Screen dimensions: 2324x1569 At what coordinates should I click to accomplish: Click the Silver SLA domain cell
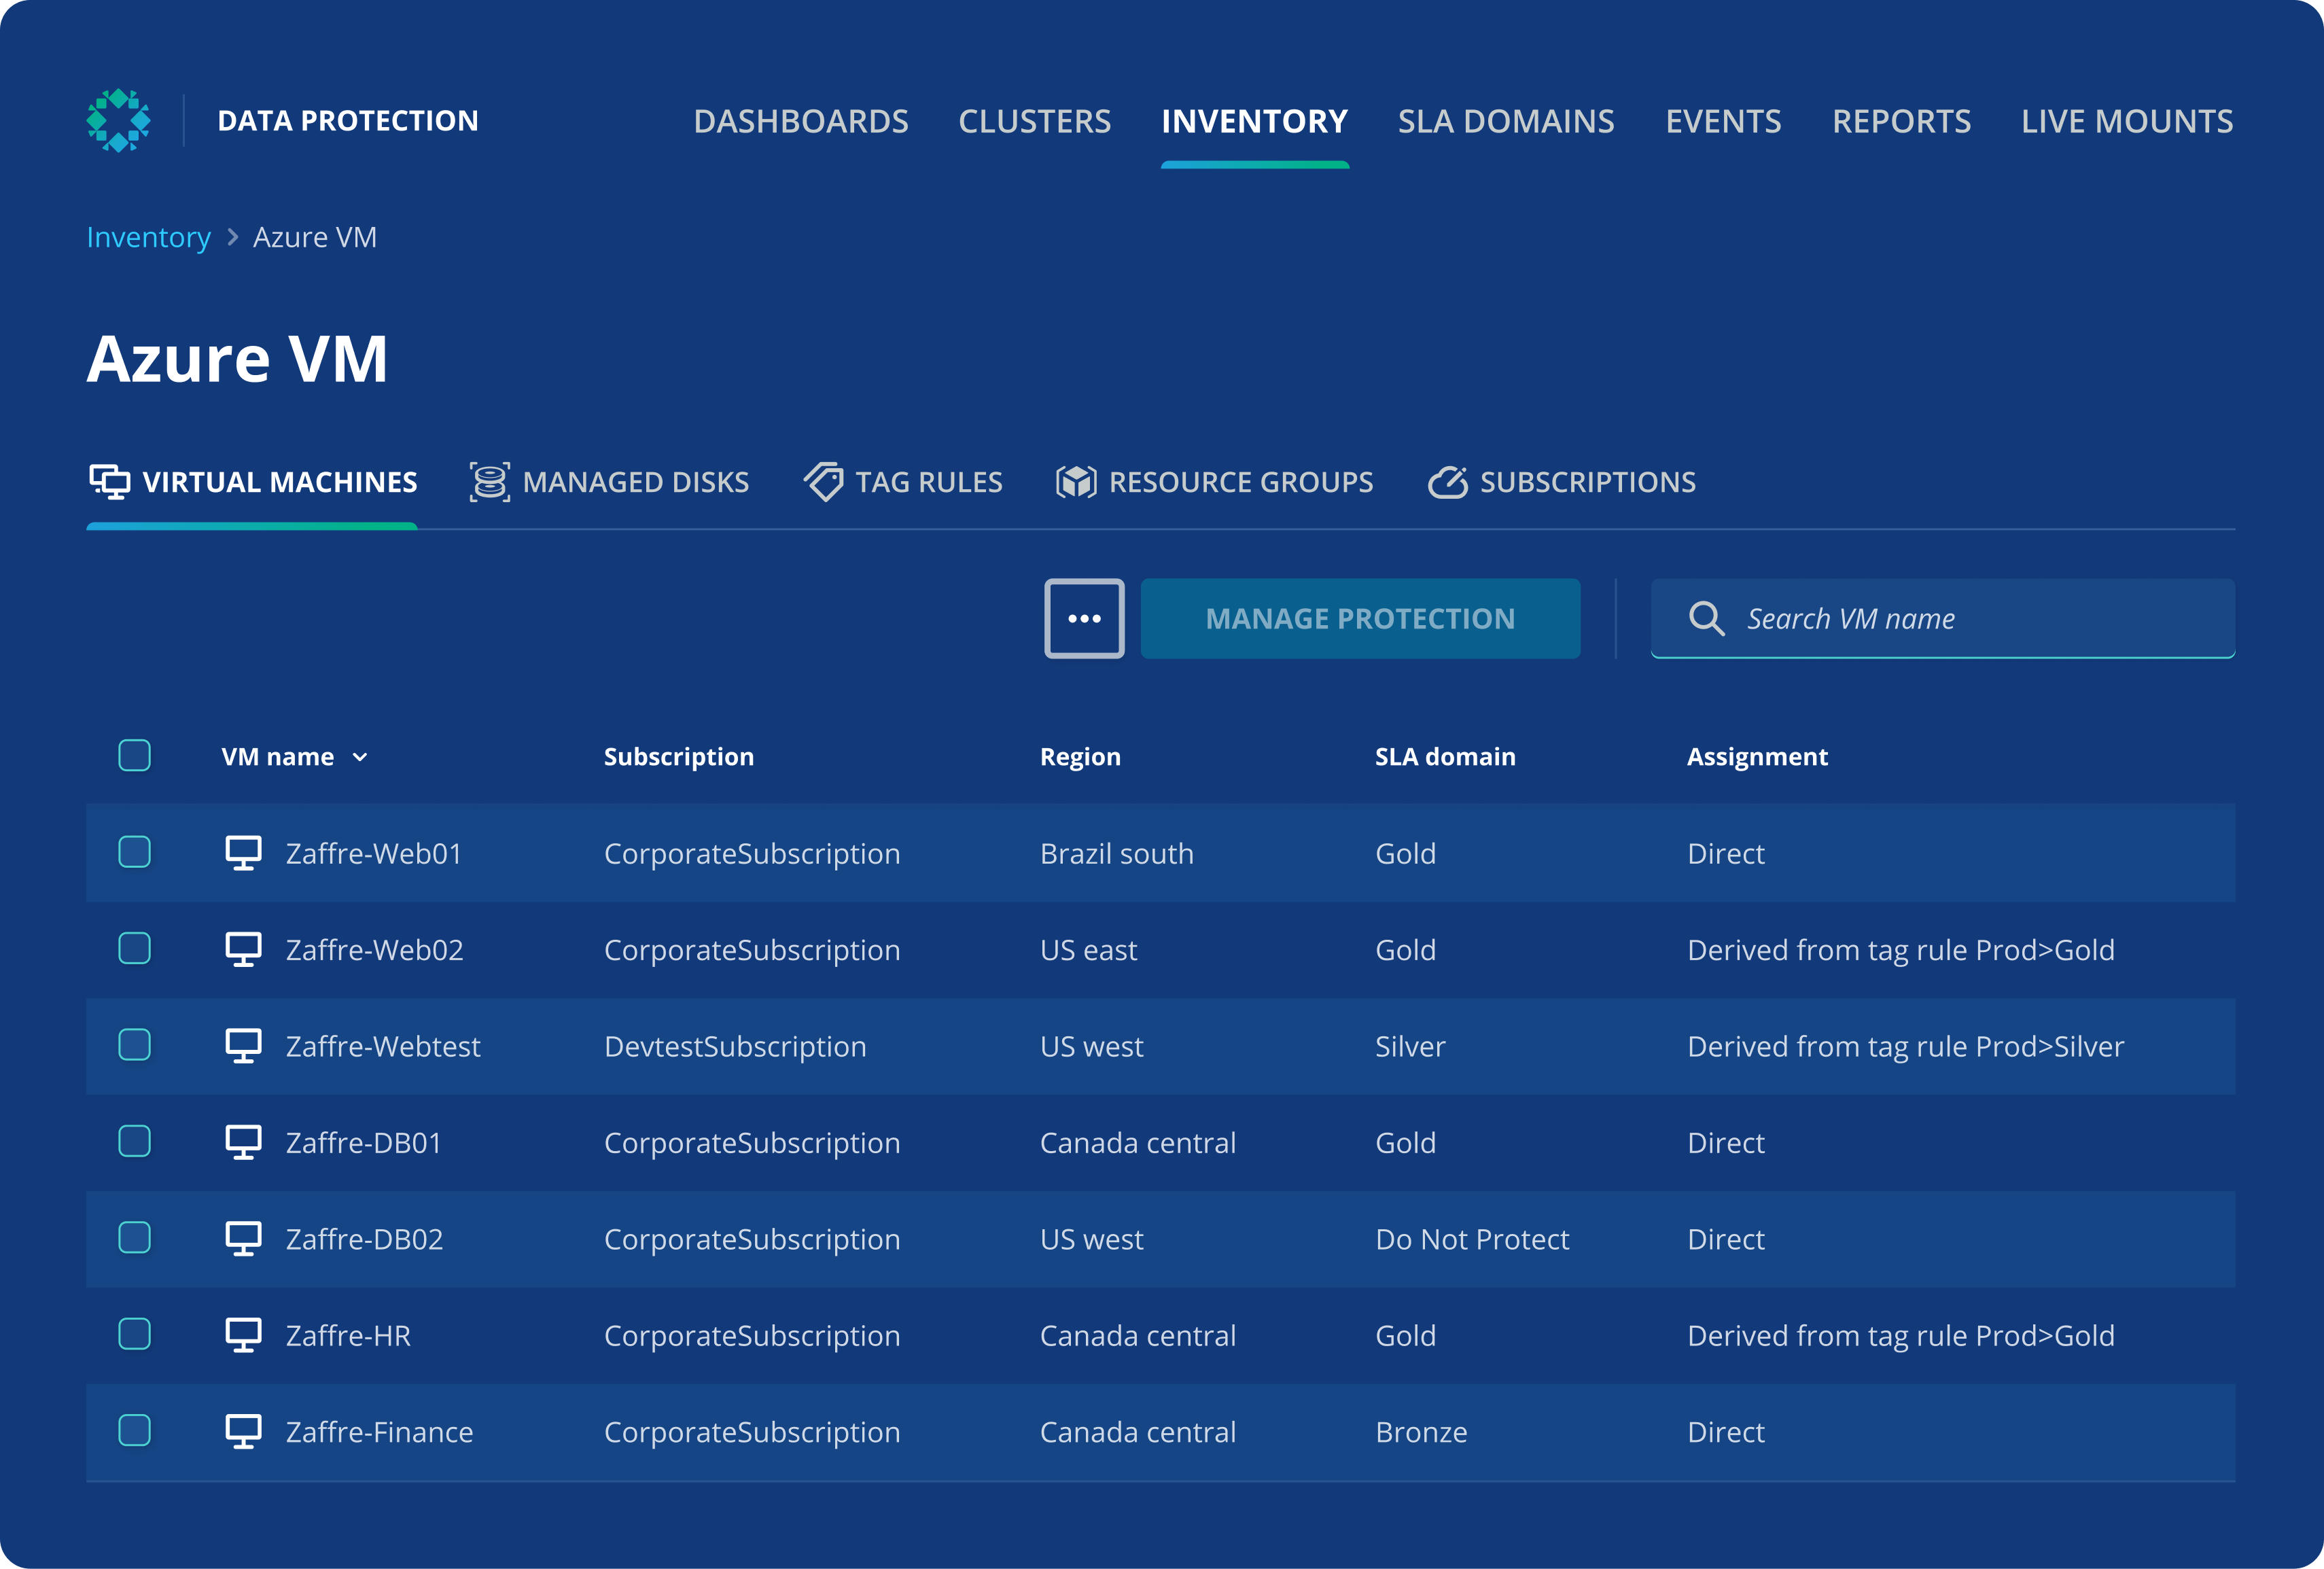click(1410, 1046)
